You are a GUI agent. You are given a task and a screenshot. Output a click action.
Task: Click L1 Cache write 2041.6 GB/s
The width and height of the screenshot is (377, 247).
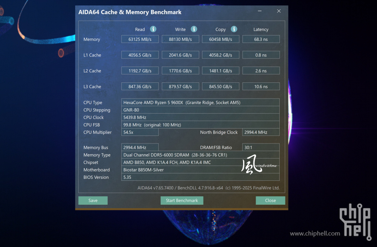(180, 55)
